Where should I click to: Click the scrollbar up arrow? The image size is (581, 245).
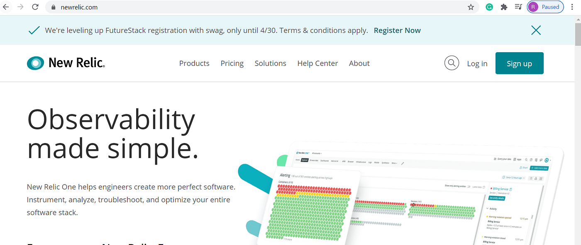click(x=578, y=19)
